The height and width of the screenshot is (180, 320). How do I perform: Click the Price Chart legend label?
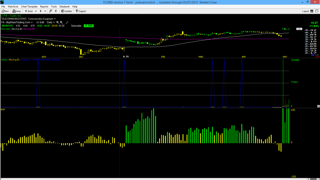click(5, 29)
